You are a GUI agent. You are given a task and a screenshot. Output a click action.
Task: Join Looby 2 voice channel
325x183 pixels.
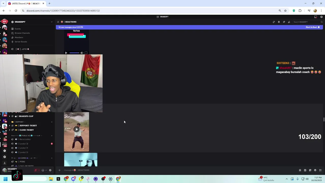coord(24,144)
